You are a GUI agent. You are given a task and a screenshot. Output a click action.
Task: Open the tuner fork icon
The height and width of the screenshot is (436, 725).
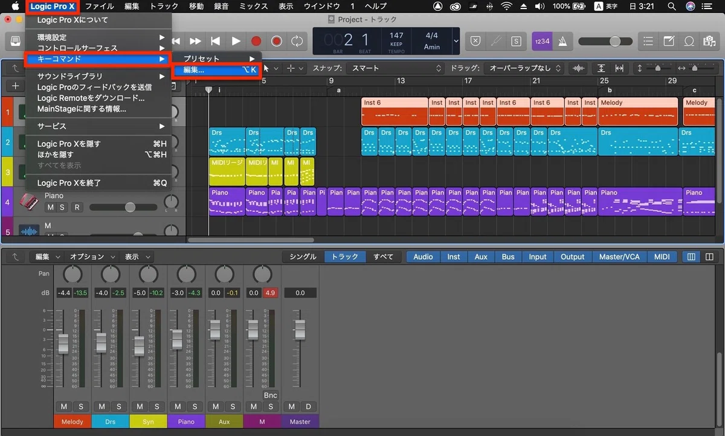click(496, 41)
